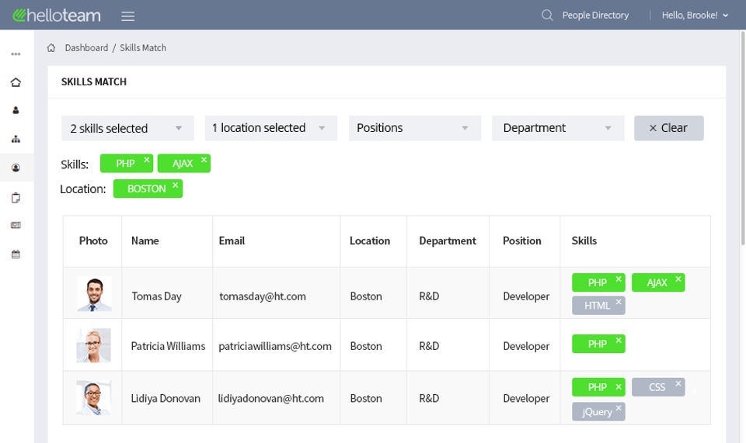746x443 pixels.
Task: Expand the Department dropdown
Action: (x=558, y=128)
